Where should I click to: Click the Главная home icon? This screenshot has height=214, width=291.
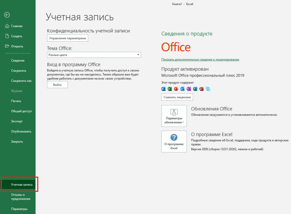[x=7, y=26]
